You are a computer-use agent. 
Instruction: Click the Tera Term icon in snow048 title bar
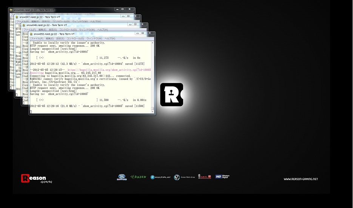coord(24,25)
